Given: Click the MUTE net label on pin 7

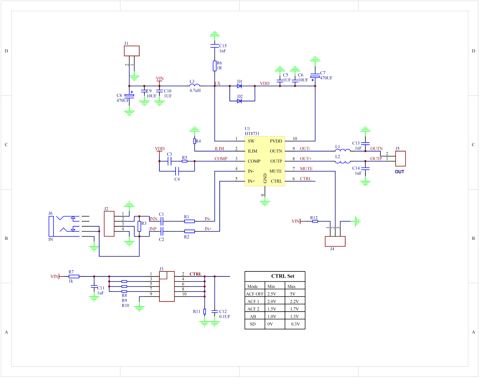Looking at the screenshot, I should click(x=306, y=169).
